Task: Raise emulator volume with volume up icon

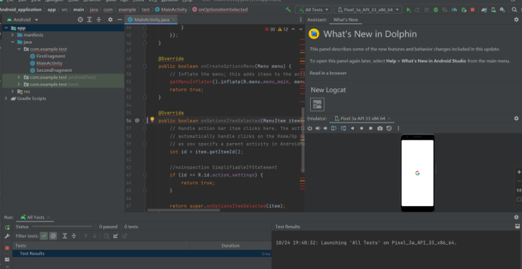Action: (x=318, y=129)
